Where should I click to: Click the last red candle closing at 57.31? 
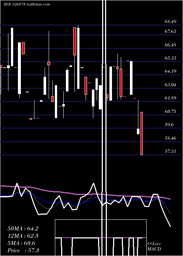tap(142, 133)
